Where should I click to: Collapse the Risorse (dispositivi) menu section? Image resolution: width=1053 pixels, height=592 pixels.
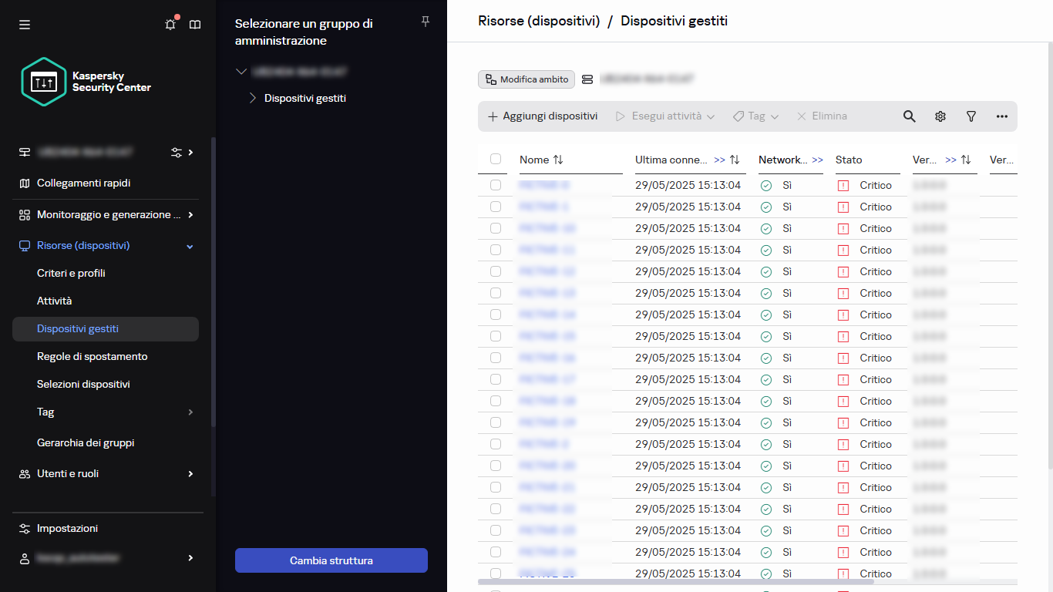point(190,246)
